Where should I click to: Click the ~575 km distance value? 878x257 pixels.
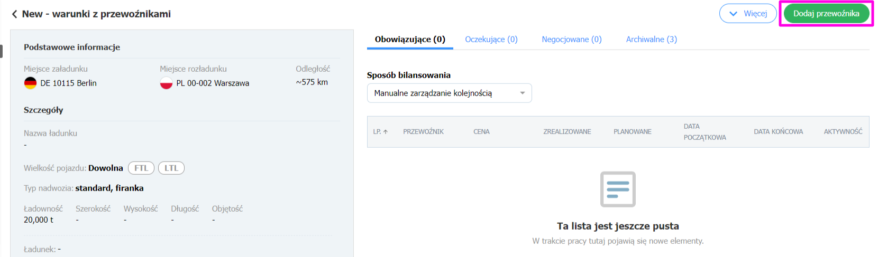(312, 82)
